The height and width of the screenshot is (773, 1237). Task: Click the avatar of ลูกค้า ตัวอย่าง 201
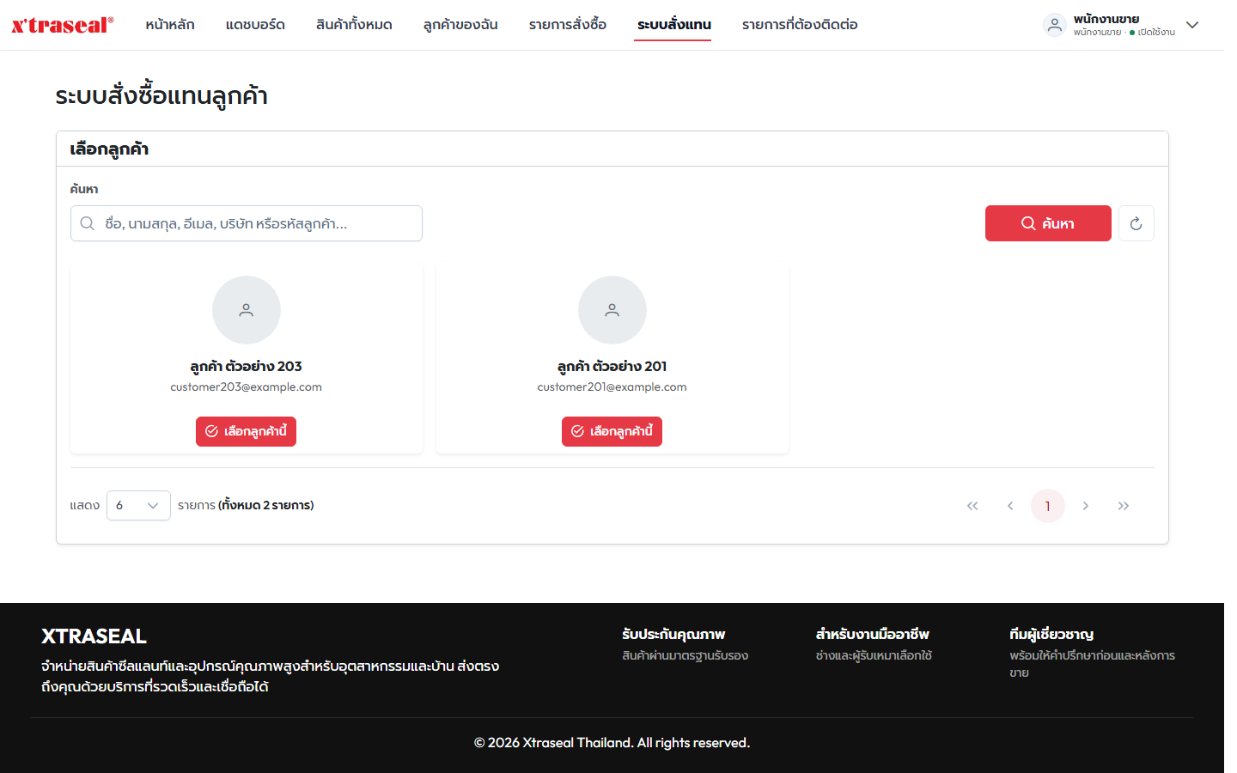[612, 310]
